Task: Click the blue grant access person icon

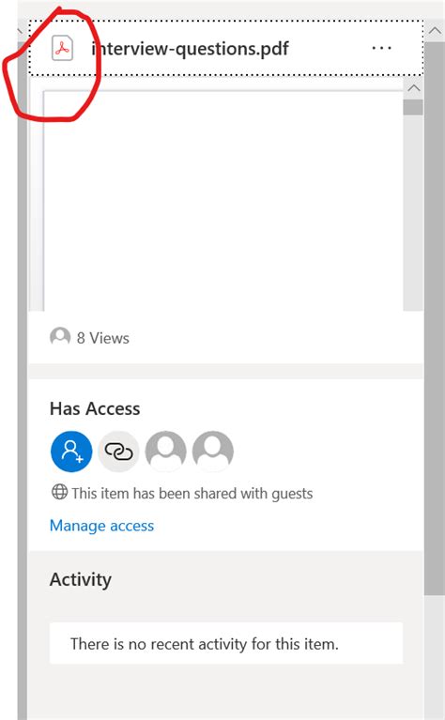Action: (x=71, y=452)
